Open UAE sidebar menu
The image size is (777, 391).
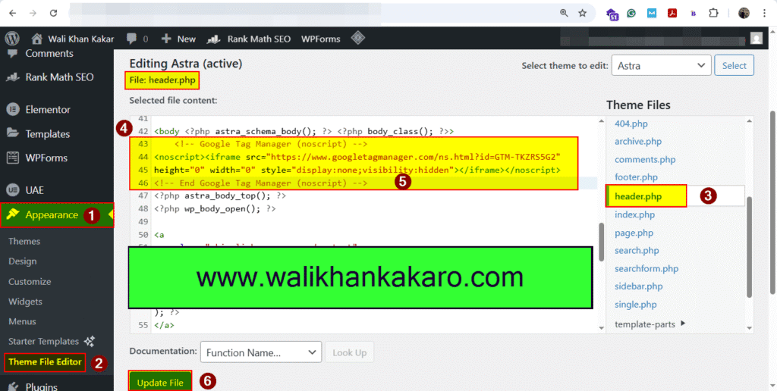27,190
